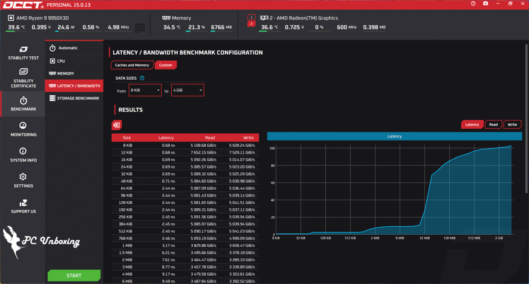Take a screenshot with the camera icon
This screenshot has width=529, height=284.
tap(485, 4)
